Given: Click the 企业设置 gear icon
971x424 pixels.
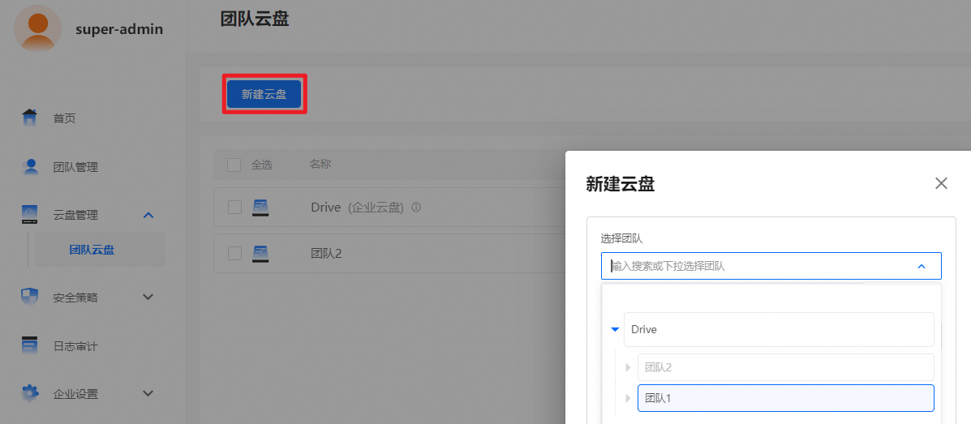Looking at the screenshot, I should coord(30,393).
